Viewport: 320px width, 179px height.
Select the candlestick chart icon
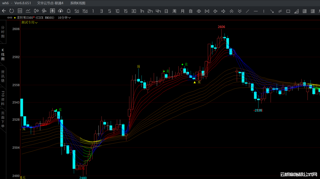point(36,11)
